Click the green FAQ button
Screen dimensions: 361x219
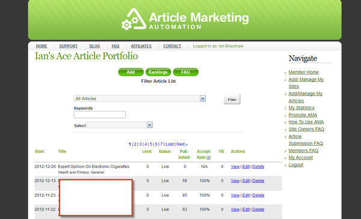pyautogui.click(x=185, y=72)
